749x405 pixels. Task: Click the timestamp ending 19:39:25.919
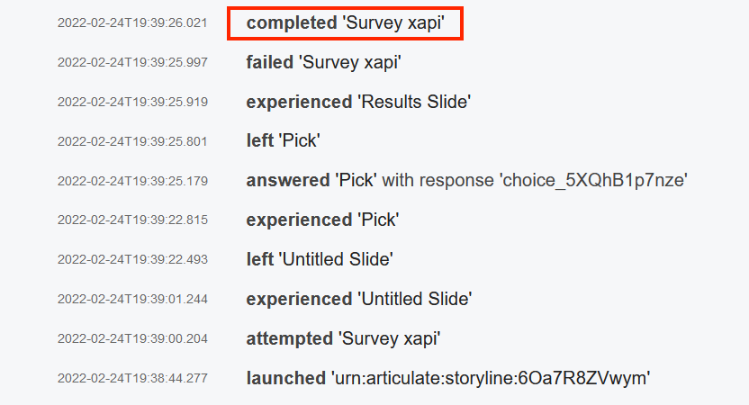132,103
